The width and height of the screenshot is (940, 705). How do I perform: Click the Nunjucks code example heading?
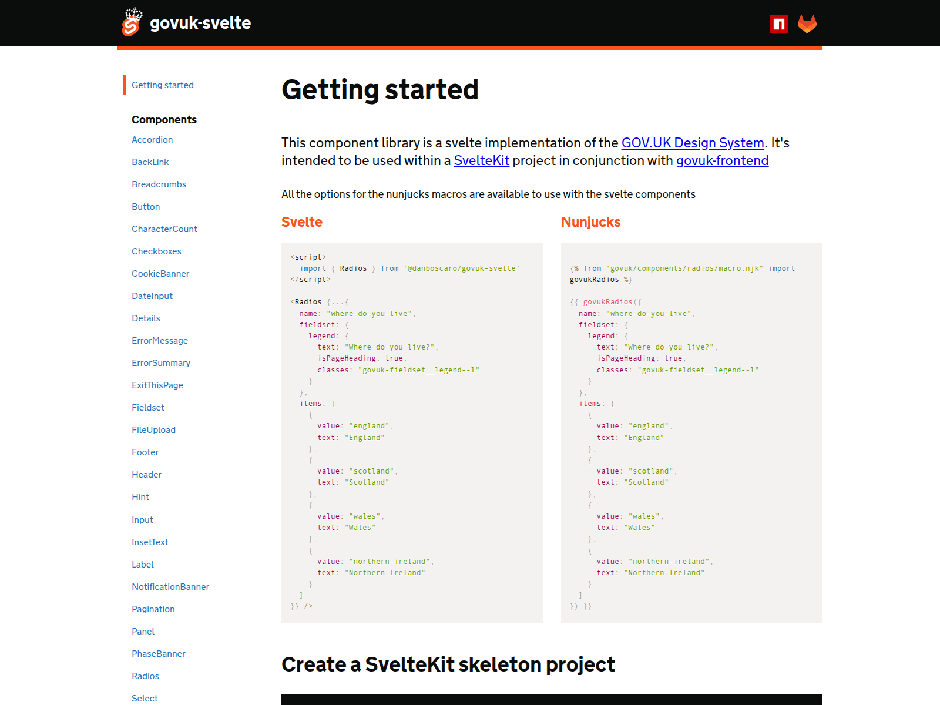pos(590,222)
